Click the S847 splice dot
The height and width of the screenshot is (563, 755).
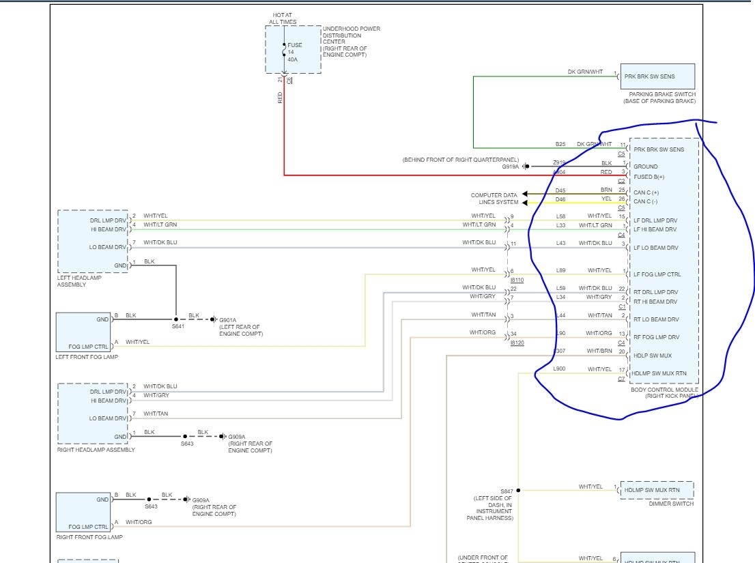[x=518, y=490]
